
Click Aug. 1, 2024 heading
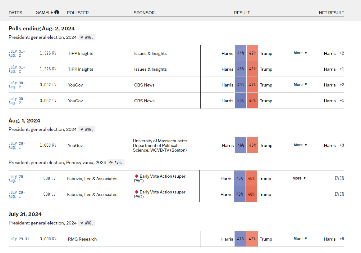(x=25, y=121)
